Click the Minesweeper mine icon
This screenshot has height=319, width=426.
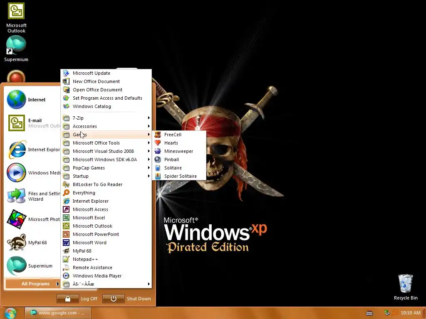pyautogui.click(x=158, y=151)
